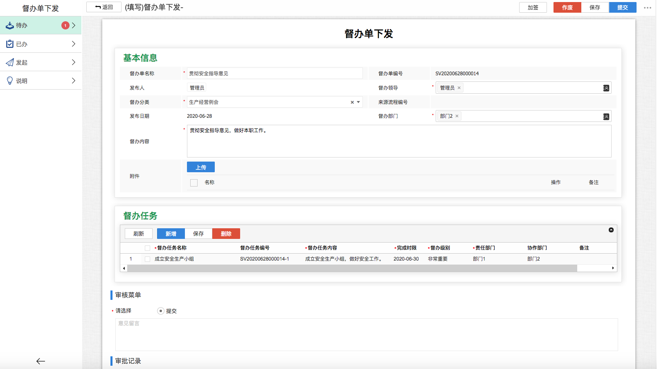Click the 督办单名称 input field
The height and width of the screenshot is (369, 657).
coord(274,73)
